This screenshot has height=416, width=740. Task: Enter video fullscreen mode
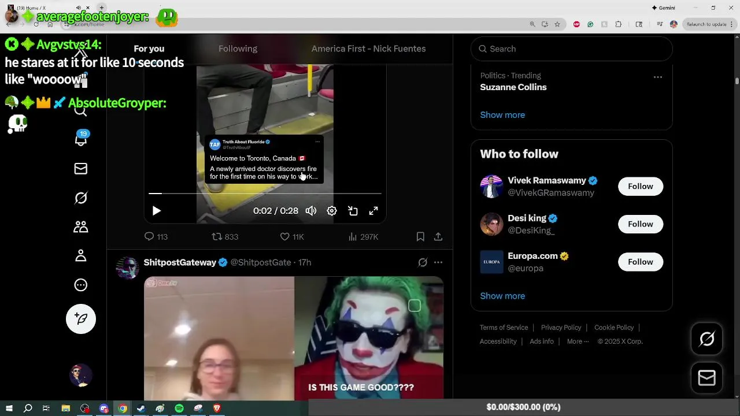point(373,211)
